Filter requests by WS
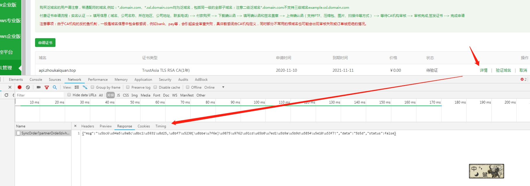The image size is (530, 186). [x=175, y=95]
